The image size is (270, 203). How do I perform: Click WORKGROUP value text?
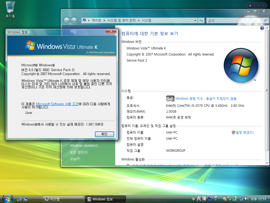click(176, 150)
